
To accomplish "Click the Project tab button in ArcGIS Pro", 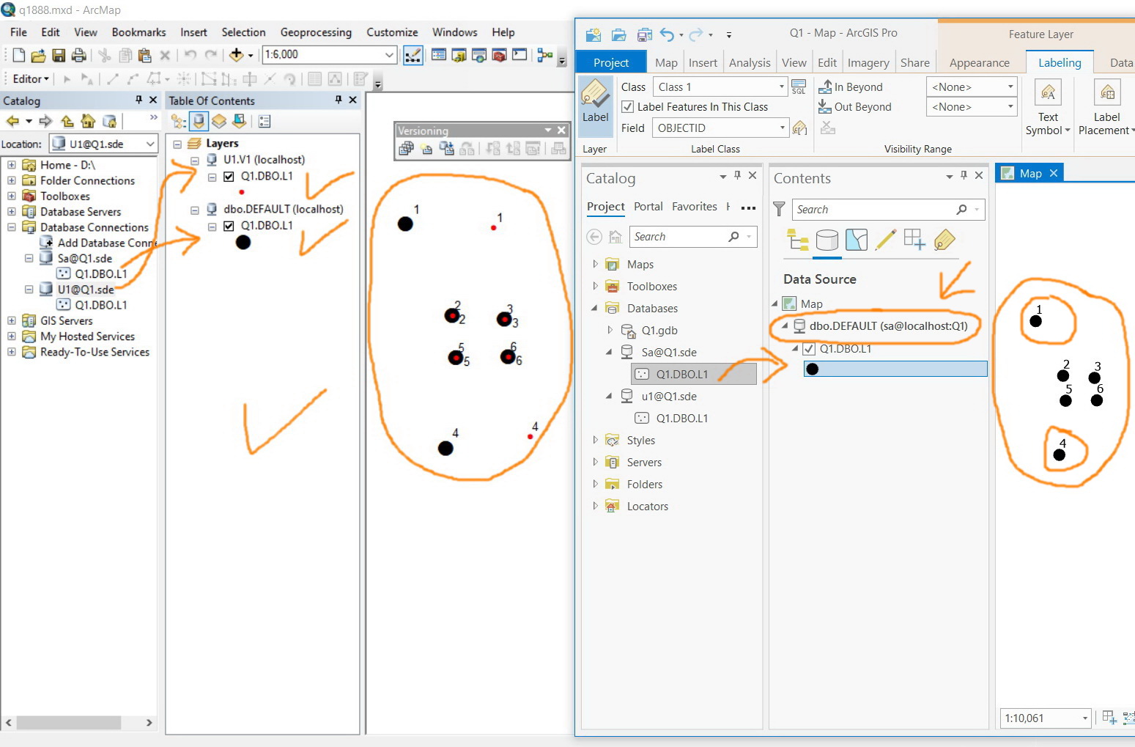I will (x=611, y=63).
